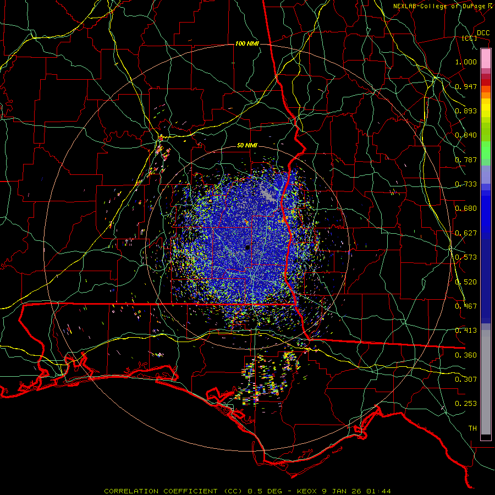Pick the gray segment of the color bar
Image resolution: width=495 pixels, height=495 pixels.
tap(486, 382)
